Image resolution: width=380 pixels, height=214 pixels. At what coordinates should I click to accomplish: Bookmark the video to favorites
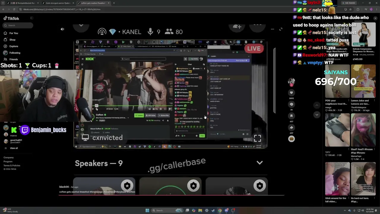point(292,116)
